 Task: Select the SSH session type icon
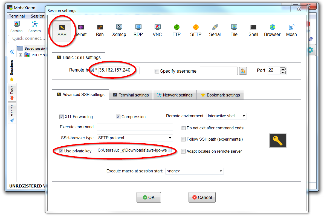[62, 30]
